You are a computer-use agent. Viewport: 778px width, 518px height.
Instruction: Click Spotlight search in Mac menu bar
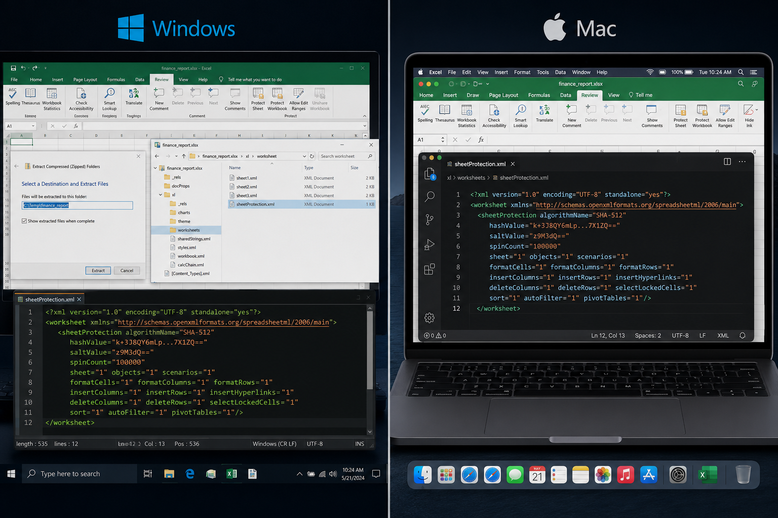(x=741, y=72)
